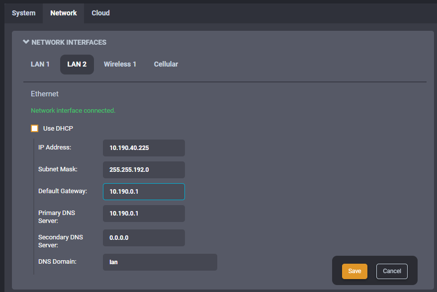Switch to the Cloud tab

(x=100, y=13)
